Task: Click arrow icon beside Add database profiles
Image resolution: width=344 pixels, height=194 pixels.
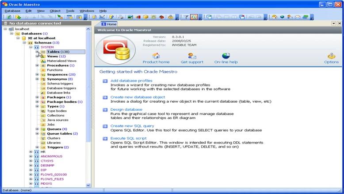Action: coord(105,81)
